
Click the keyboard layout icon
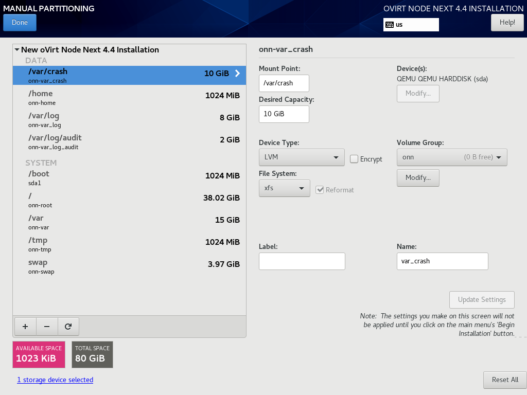[390, 25]
